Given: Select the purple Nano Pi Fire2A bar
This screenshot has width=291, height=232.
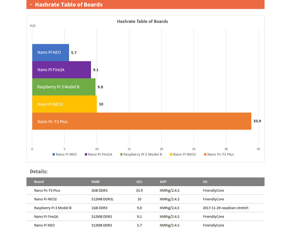Looking at the screenshot, I should (x=61, y=70).
